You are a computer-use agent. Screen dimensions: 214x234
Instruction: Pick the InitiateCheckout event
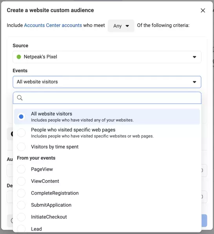pos(21,217)
